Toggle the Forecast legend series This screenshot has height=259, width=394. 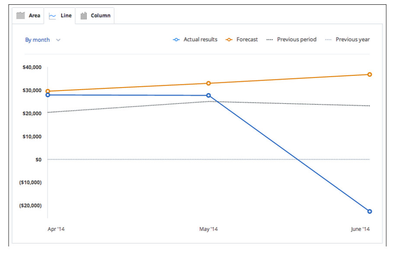pyautogui.click(x=242, y=39)
